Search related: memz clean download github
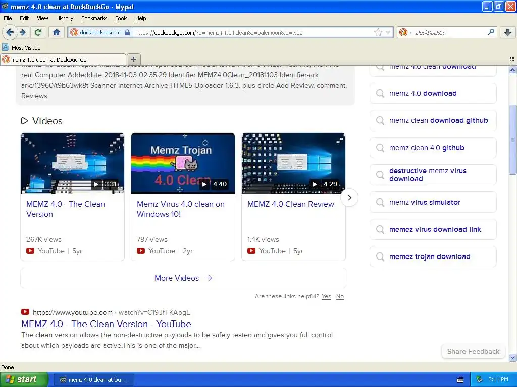Screen dimensions: 517x387 pyautogui.click(x=433, y=121)
